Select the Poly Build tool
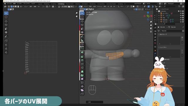188x106 pixels. click(x=82, y=72)
